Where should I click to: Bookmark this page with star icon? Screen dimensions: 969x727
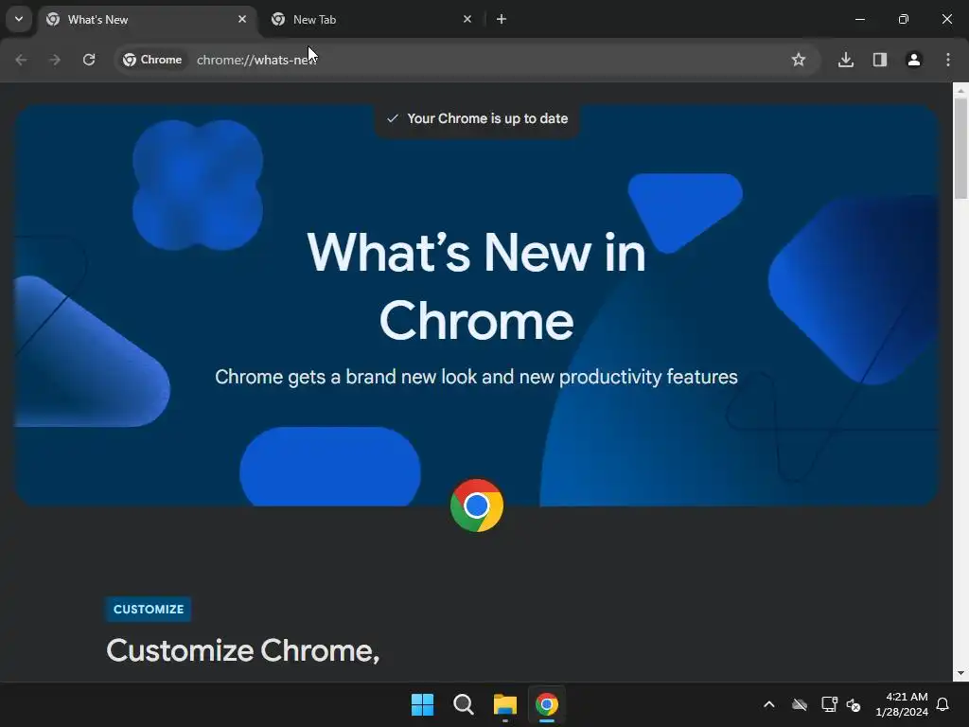pyautogui.click(x=799, y=60)
